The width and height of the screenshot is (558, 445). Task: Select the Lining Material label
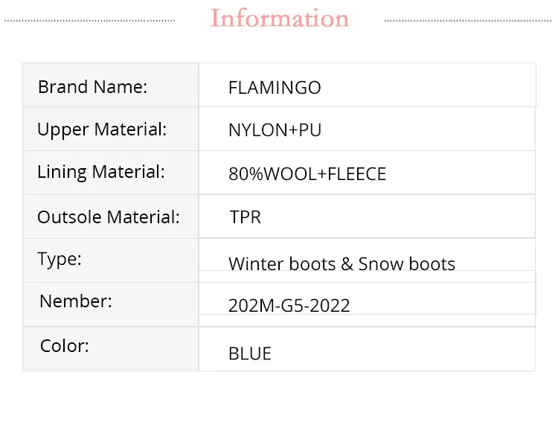pyautogui.click(x=101, y=173)
